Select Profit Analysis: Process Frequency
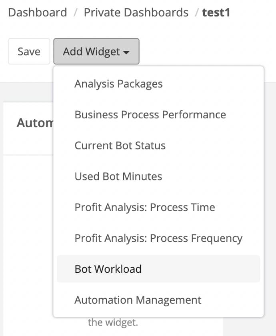The height and width of the screenshot is (336, 276). 159,238
